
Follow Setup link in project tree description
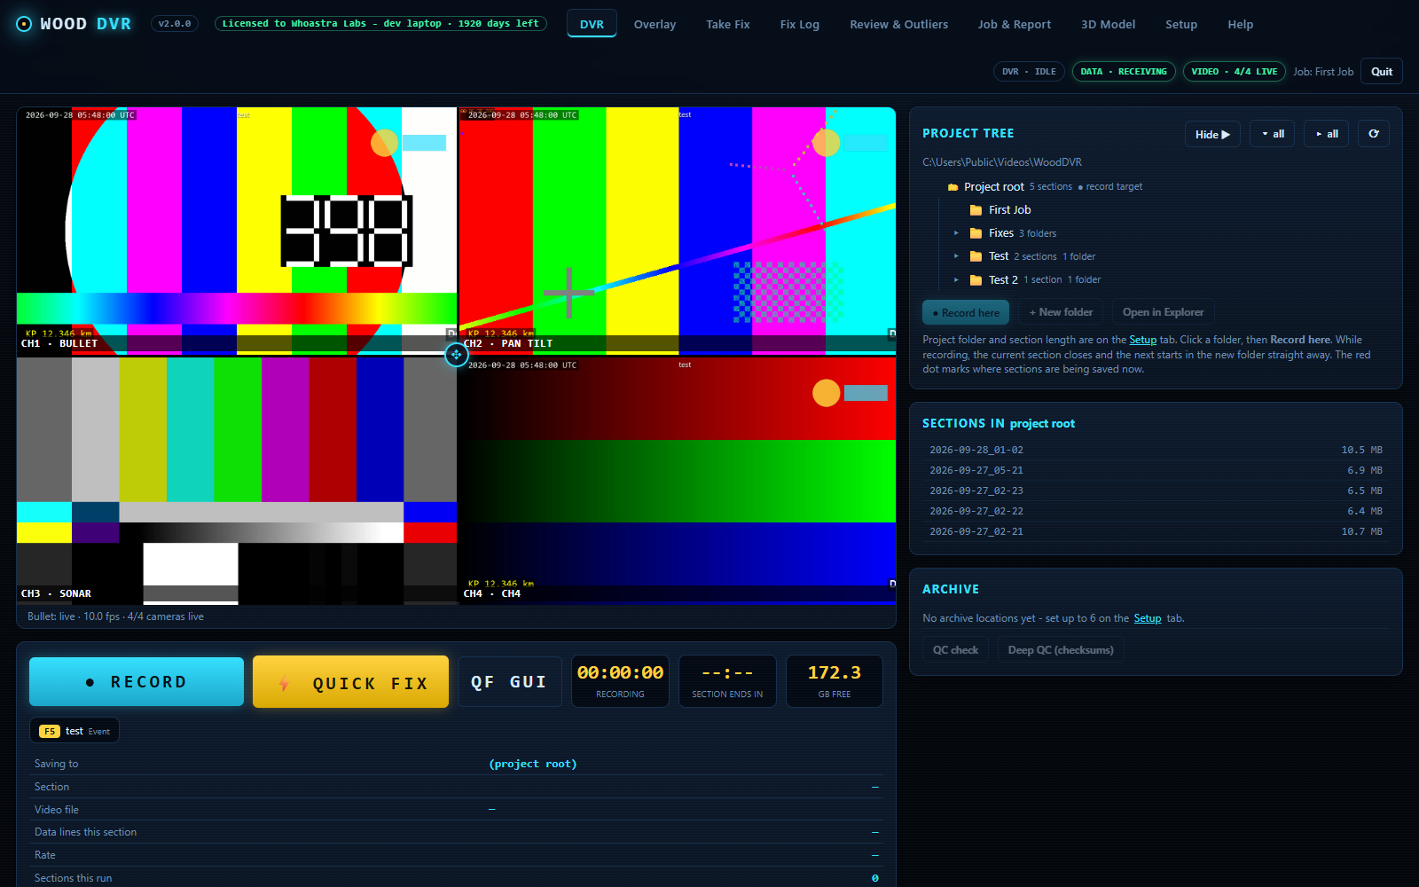pyautogui.click(x=1142, y=340)
